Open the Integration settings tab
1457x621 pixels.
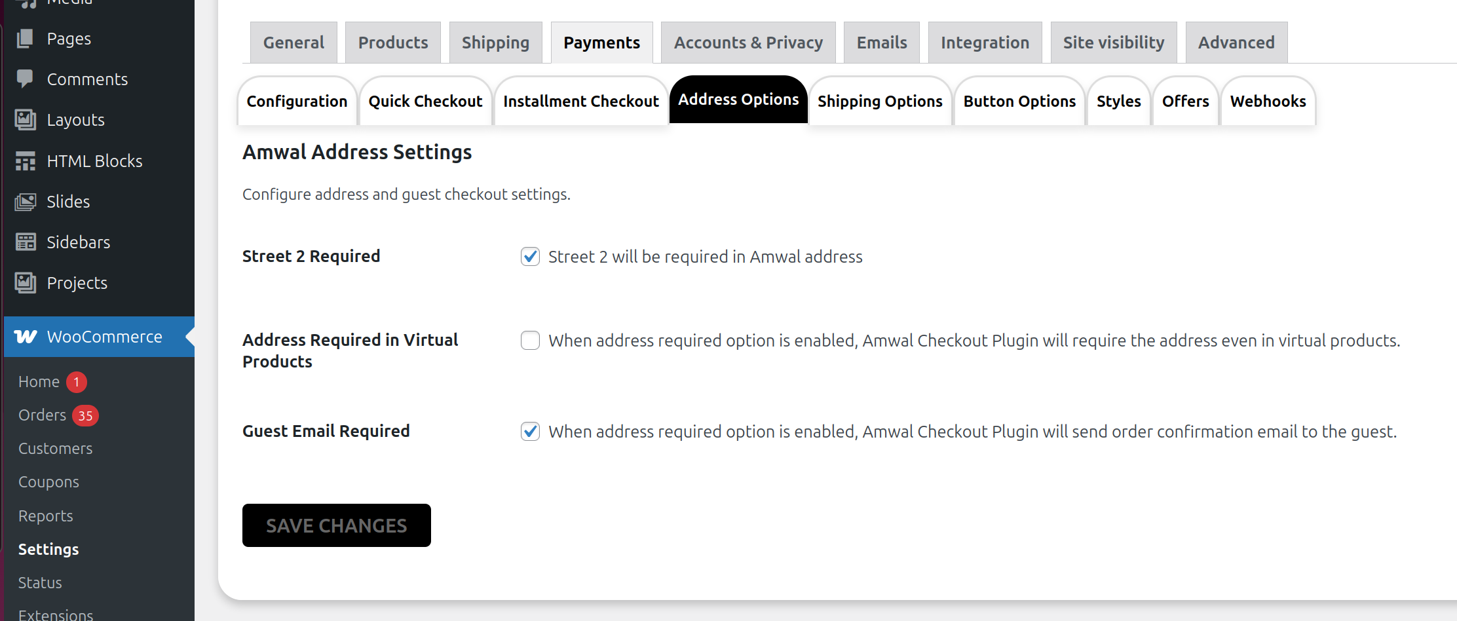[985, 43]
